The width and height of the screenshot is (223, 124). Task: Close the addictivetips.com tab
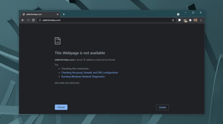pos(57,14)
